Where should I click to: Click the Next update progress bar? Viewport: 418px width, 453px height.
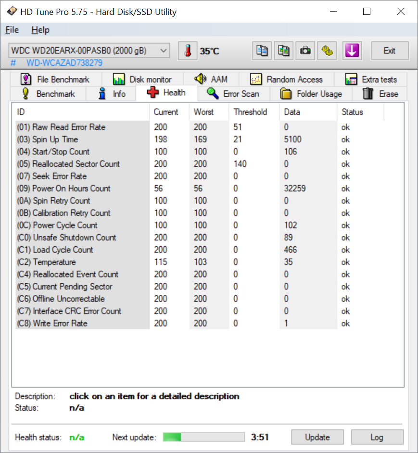coord(204,437)
